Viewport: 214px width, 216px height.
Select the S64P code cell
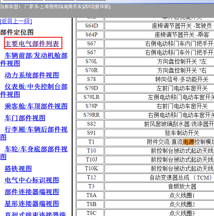coord(90,35)
